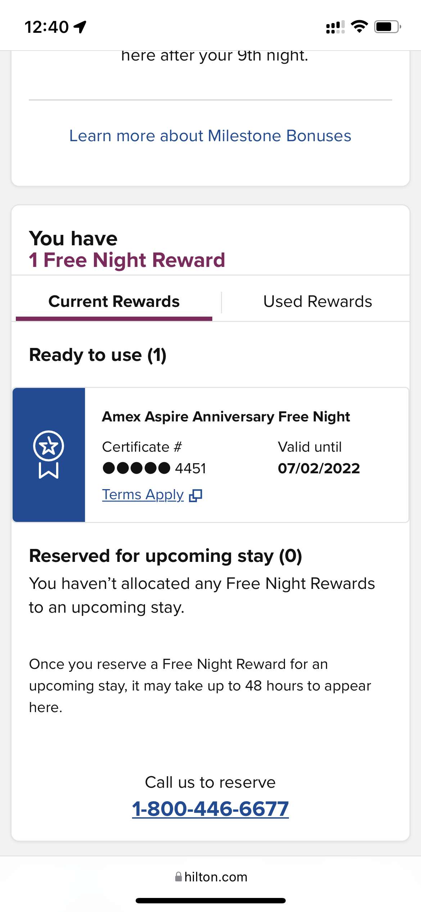Screen dimensions: 421x912
Task: Open the Terms Apply link
Action: point(143,495)
